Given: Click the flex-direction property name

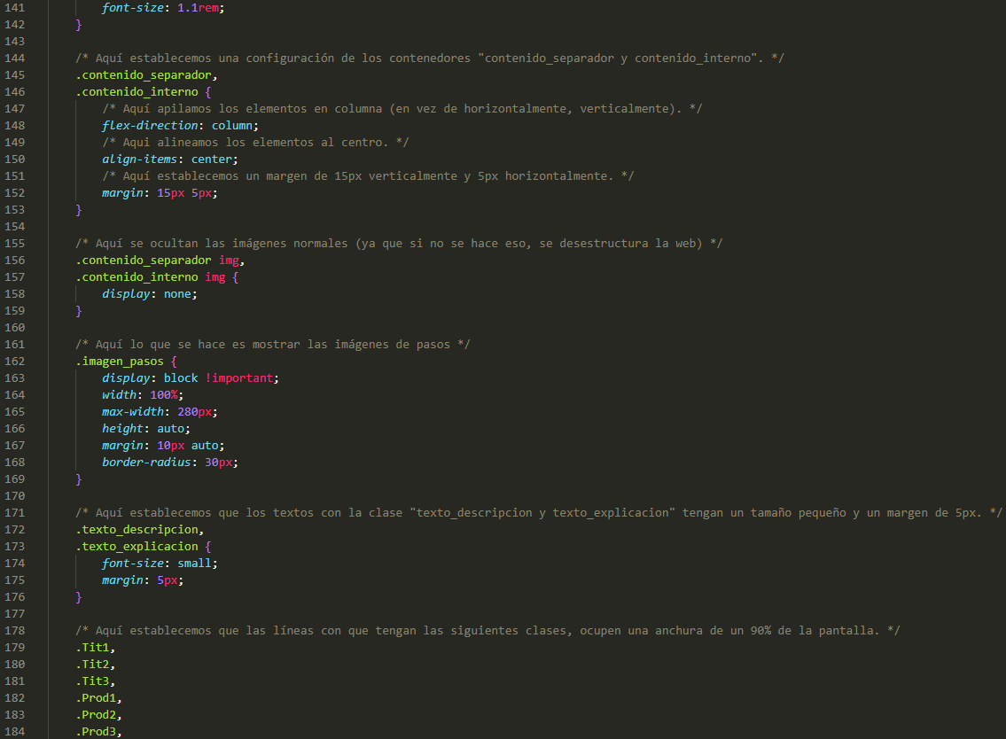Looking at the screenshot, I should (150, 126).
